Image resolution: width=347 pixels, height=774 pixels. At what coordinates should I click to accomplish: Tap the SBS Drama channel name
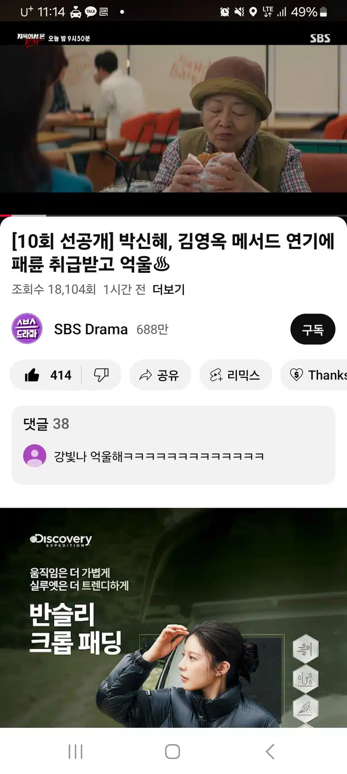[x=91, y=329]
